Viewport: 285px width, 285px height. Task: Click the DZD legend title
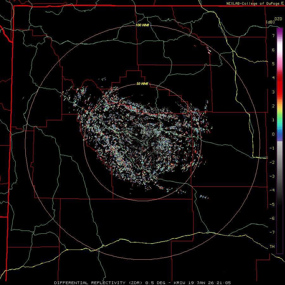(278, 19)
